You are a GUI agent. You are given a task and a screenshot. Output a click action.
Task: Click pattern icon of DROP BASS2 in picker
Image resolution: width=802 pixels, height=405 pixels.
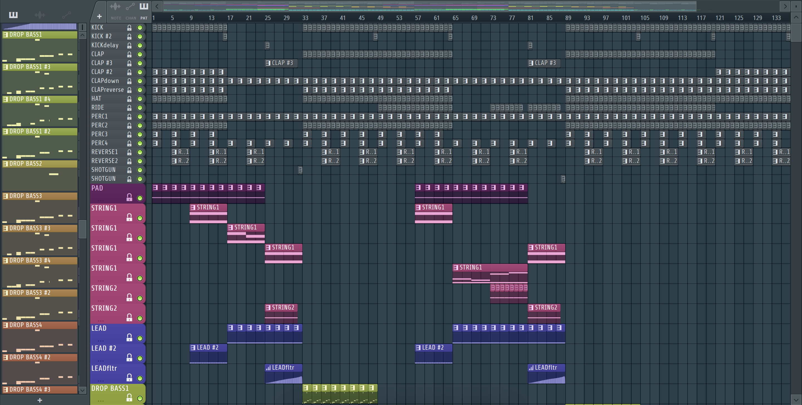(x=5, y=164)
